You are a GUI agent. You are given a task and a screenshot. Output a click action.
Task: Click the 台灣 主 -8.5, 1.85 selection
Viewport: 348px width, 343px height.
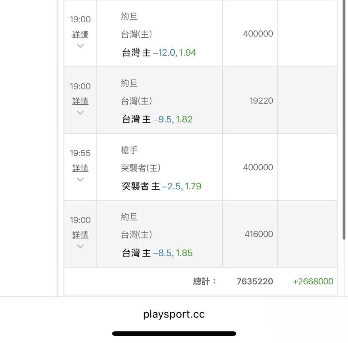[157, 253]
